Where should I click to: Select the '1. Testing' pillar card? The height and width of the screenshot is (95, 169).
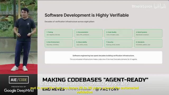coord(59,33)
